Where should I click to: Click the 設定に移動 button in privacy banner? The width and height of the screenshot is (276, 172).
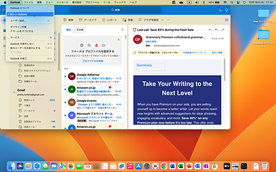coord(217,53)
